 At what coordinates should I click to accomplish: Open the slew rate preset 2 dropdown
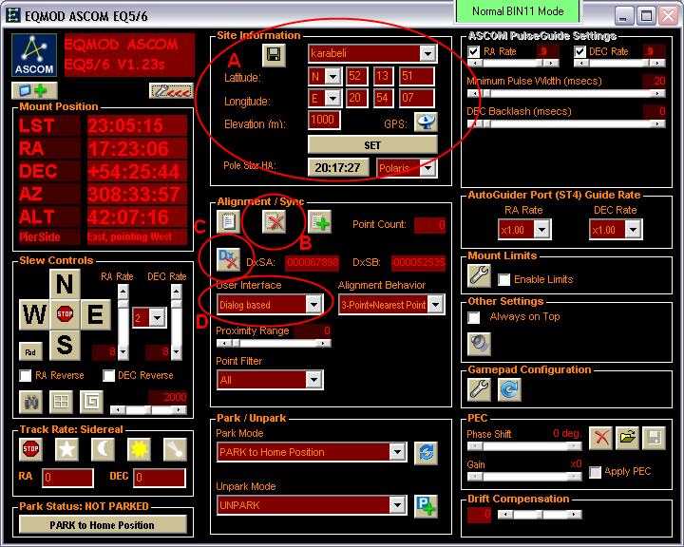157,317
